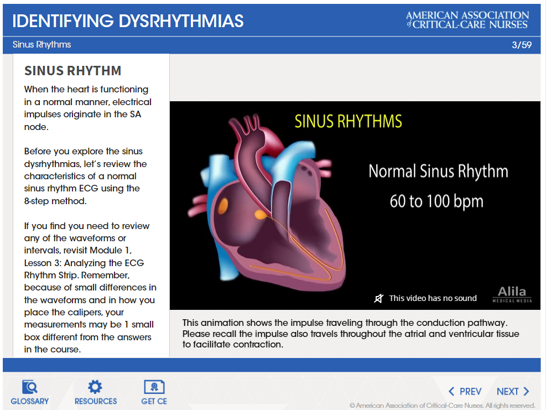
Task: Click the Resources gear icon
Action: pyautogui.click(x=95, y=387)
